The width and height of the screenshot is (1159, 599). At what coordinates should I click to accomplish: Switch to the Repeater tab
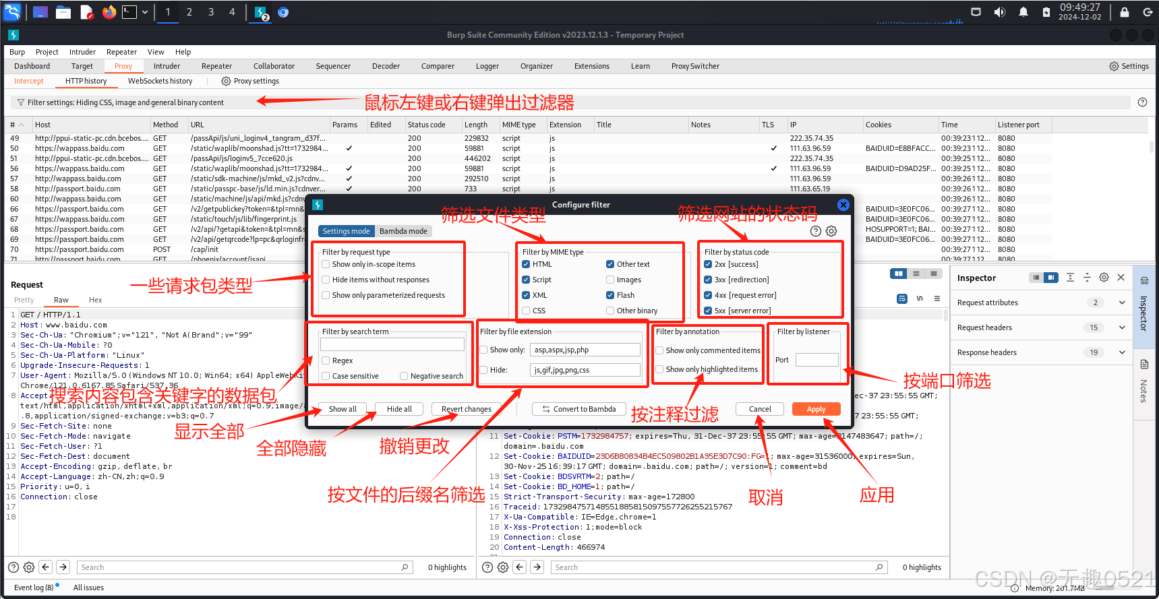click(x=216, y=66)
